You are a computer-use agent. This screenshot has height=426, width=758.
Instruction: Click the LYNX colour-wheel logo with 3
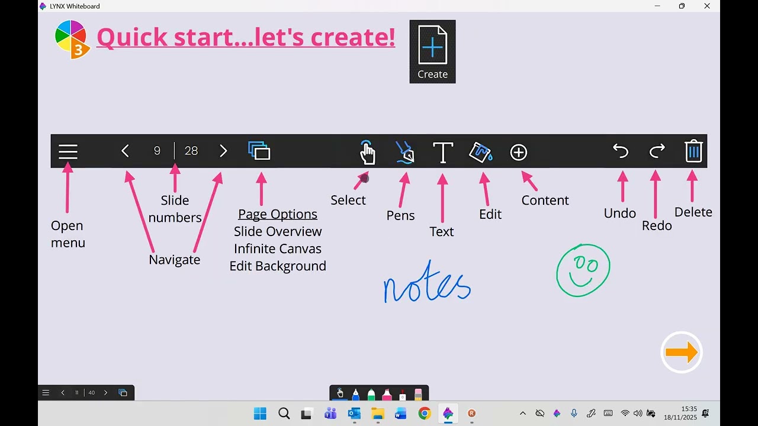coord(72,39)
